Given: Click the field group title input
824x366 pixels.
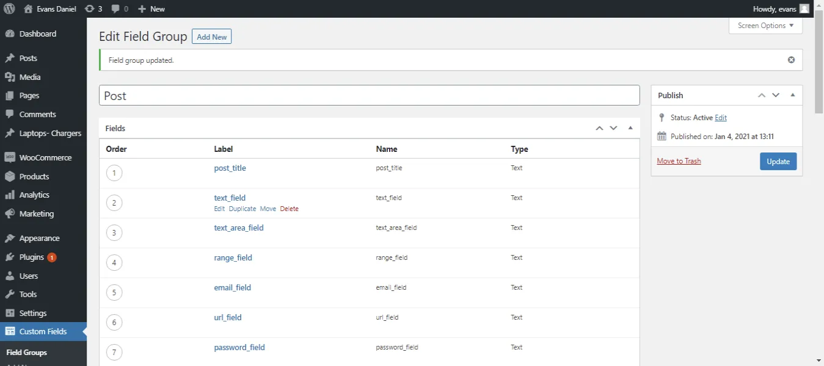Looking at the screenshot, I should [x=369, y=96].
